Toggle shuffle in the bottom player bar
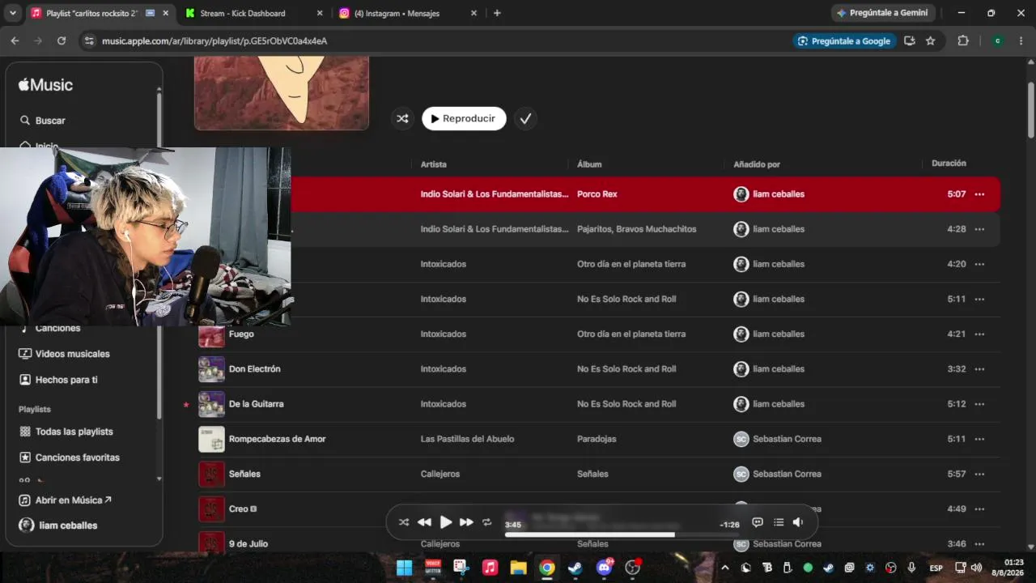This screenshot has height=583, width=1036. pyautogui.click(x=404, y=522)
